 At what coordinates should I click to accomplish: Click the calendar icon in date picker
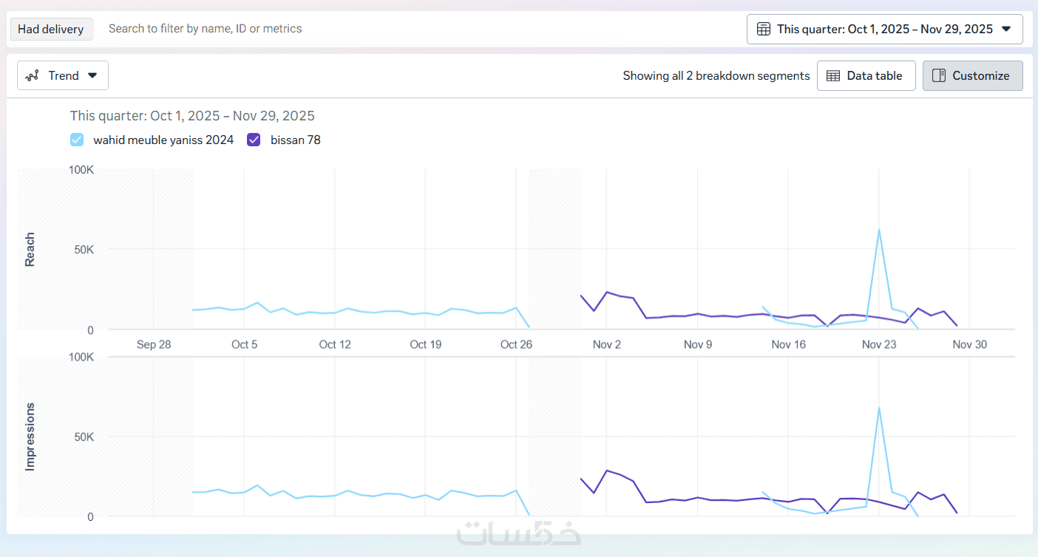pyautogui.click(x=764, y=29)
